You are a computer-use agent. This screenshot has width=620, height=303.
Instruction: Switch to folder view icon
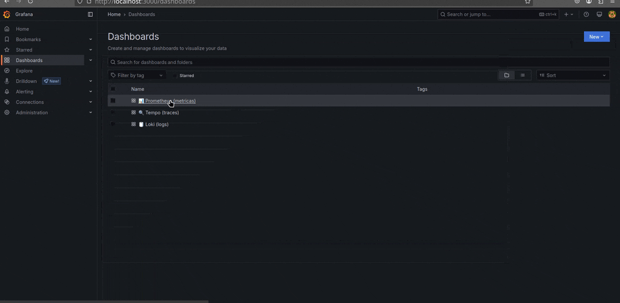coord(507,76)
